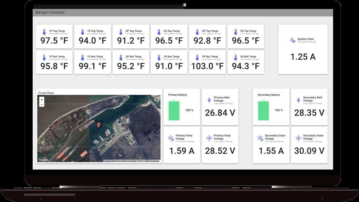The image size is (359, 202).
Task: Click Report a map error link
Action: coord(152,161)
